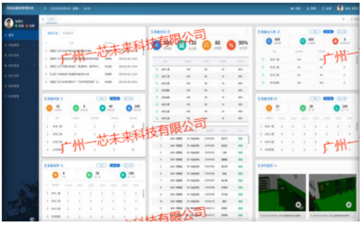
Task: Switch to the home tab in the page tab bar
Action: [52, 20]
